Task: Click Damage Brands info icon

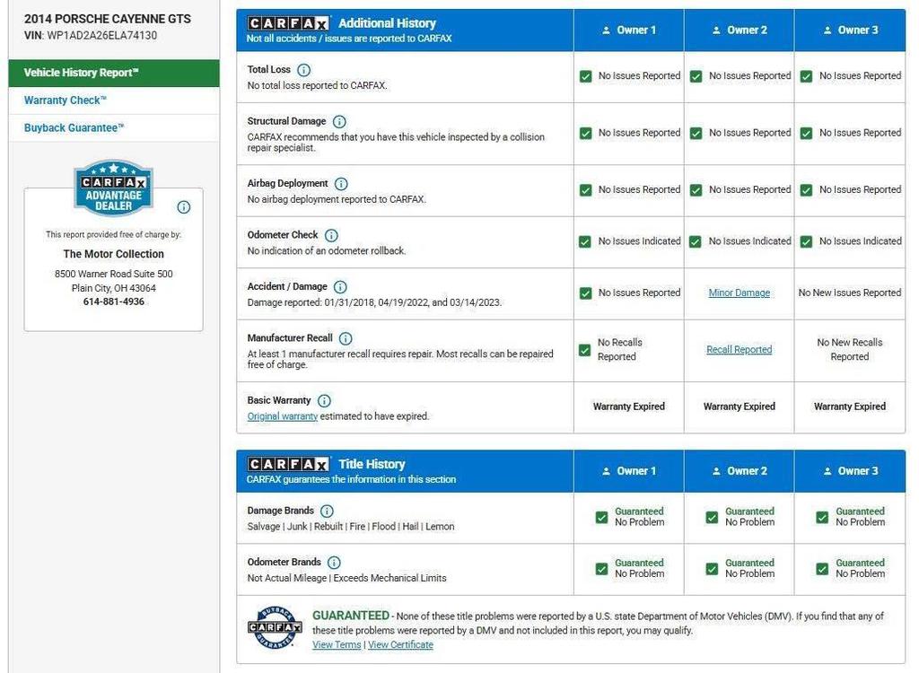Action: [x=327, y=511]
